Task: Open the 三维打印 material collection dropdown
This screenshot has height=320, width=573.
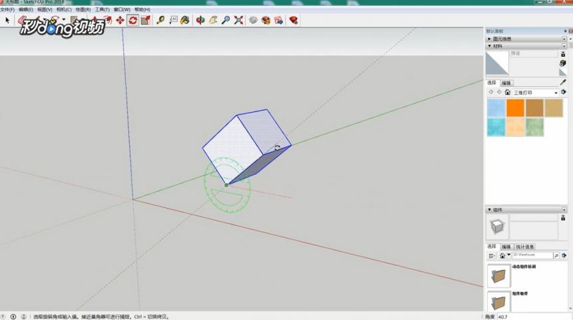Action: click(556, 93)
